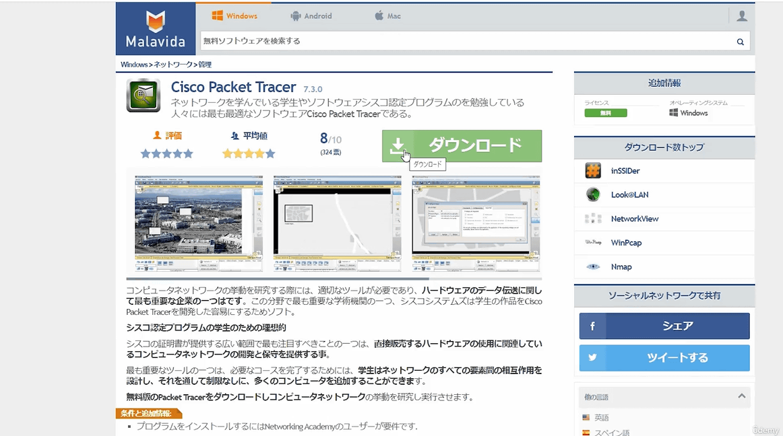Click the 条件と追加情報 label
The width and height of the screenshot is (783, 436).
148,413
